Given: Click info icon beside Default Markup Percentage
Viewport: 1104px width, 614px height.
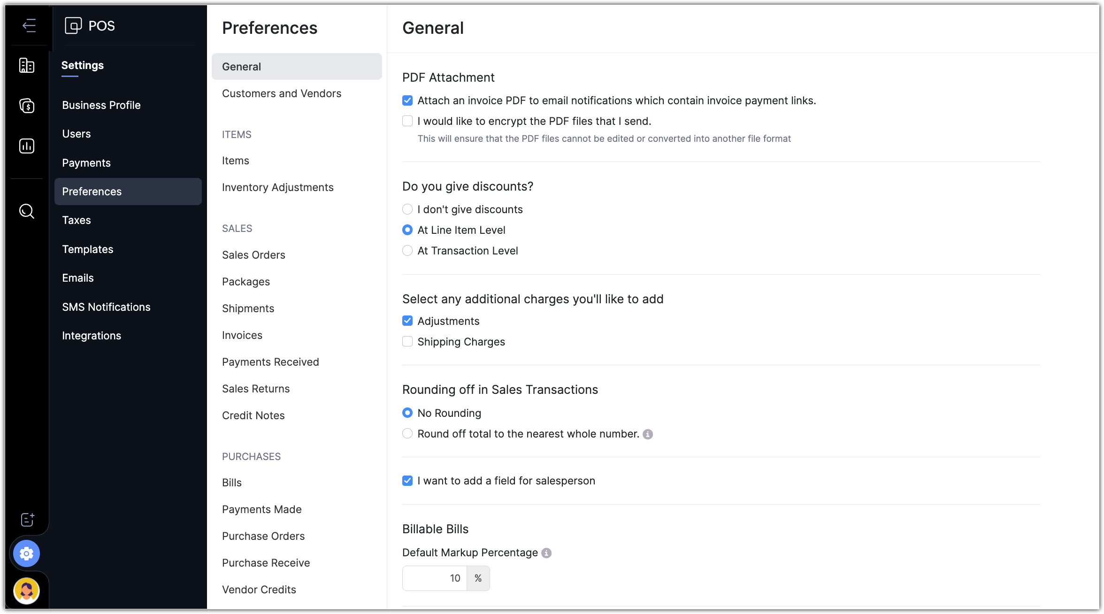Looking at the screenshot, I should (x=546, y=553).
